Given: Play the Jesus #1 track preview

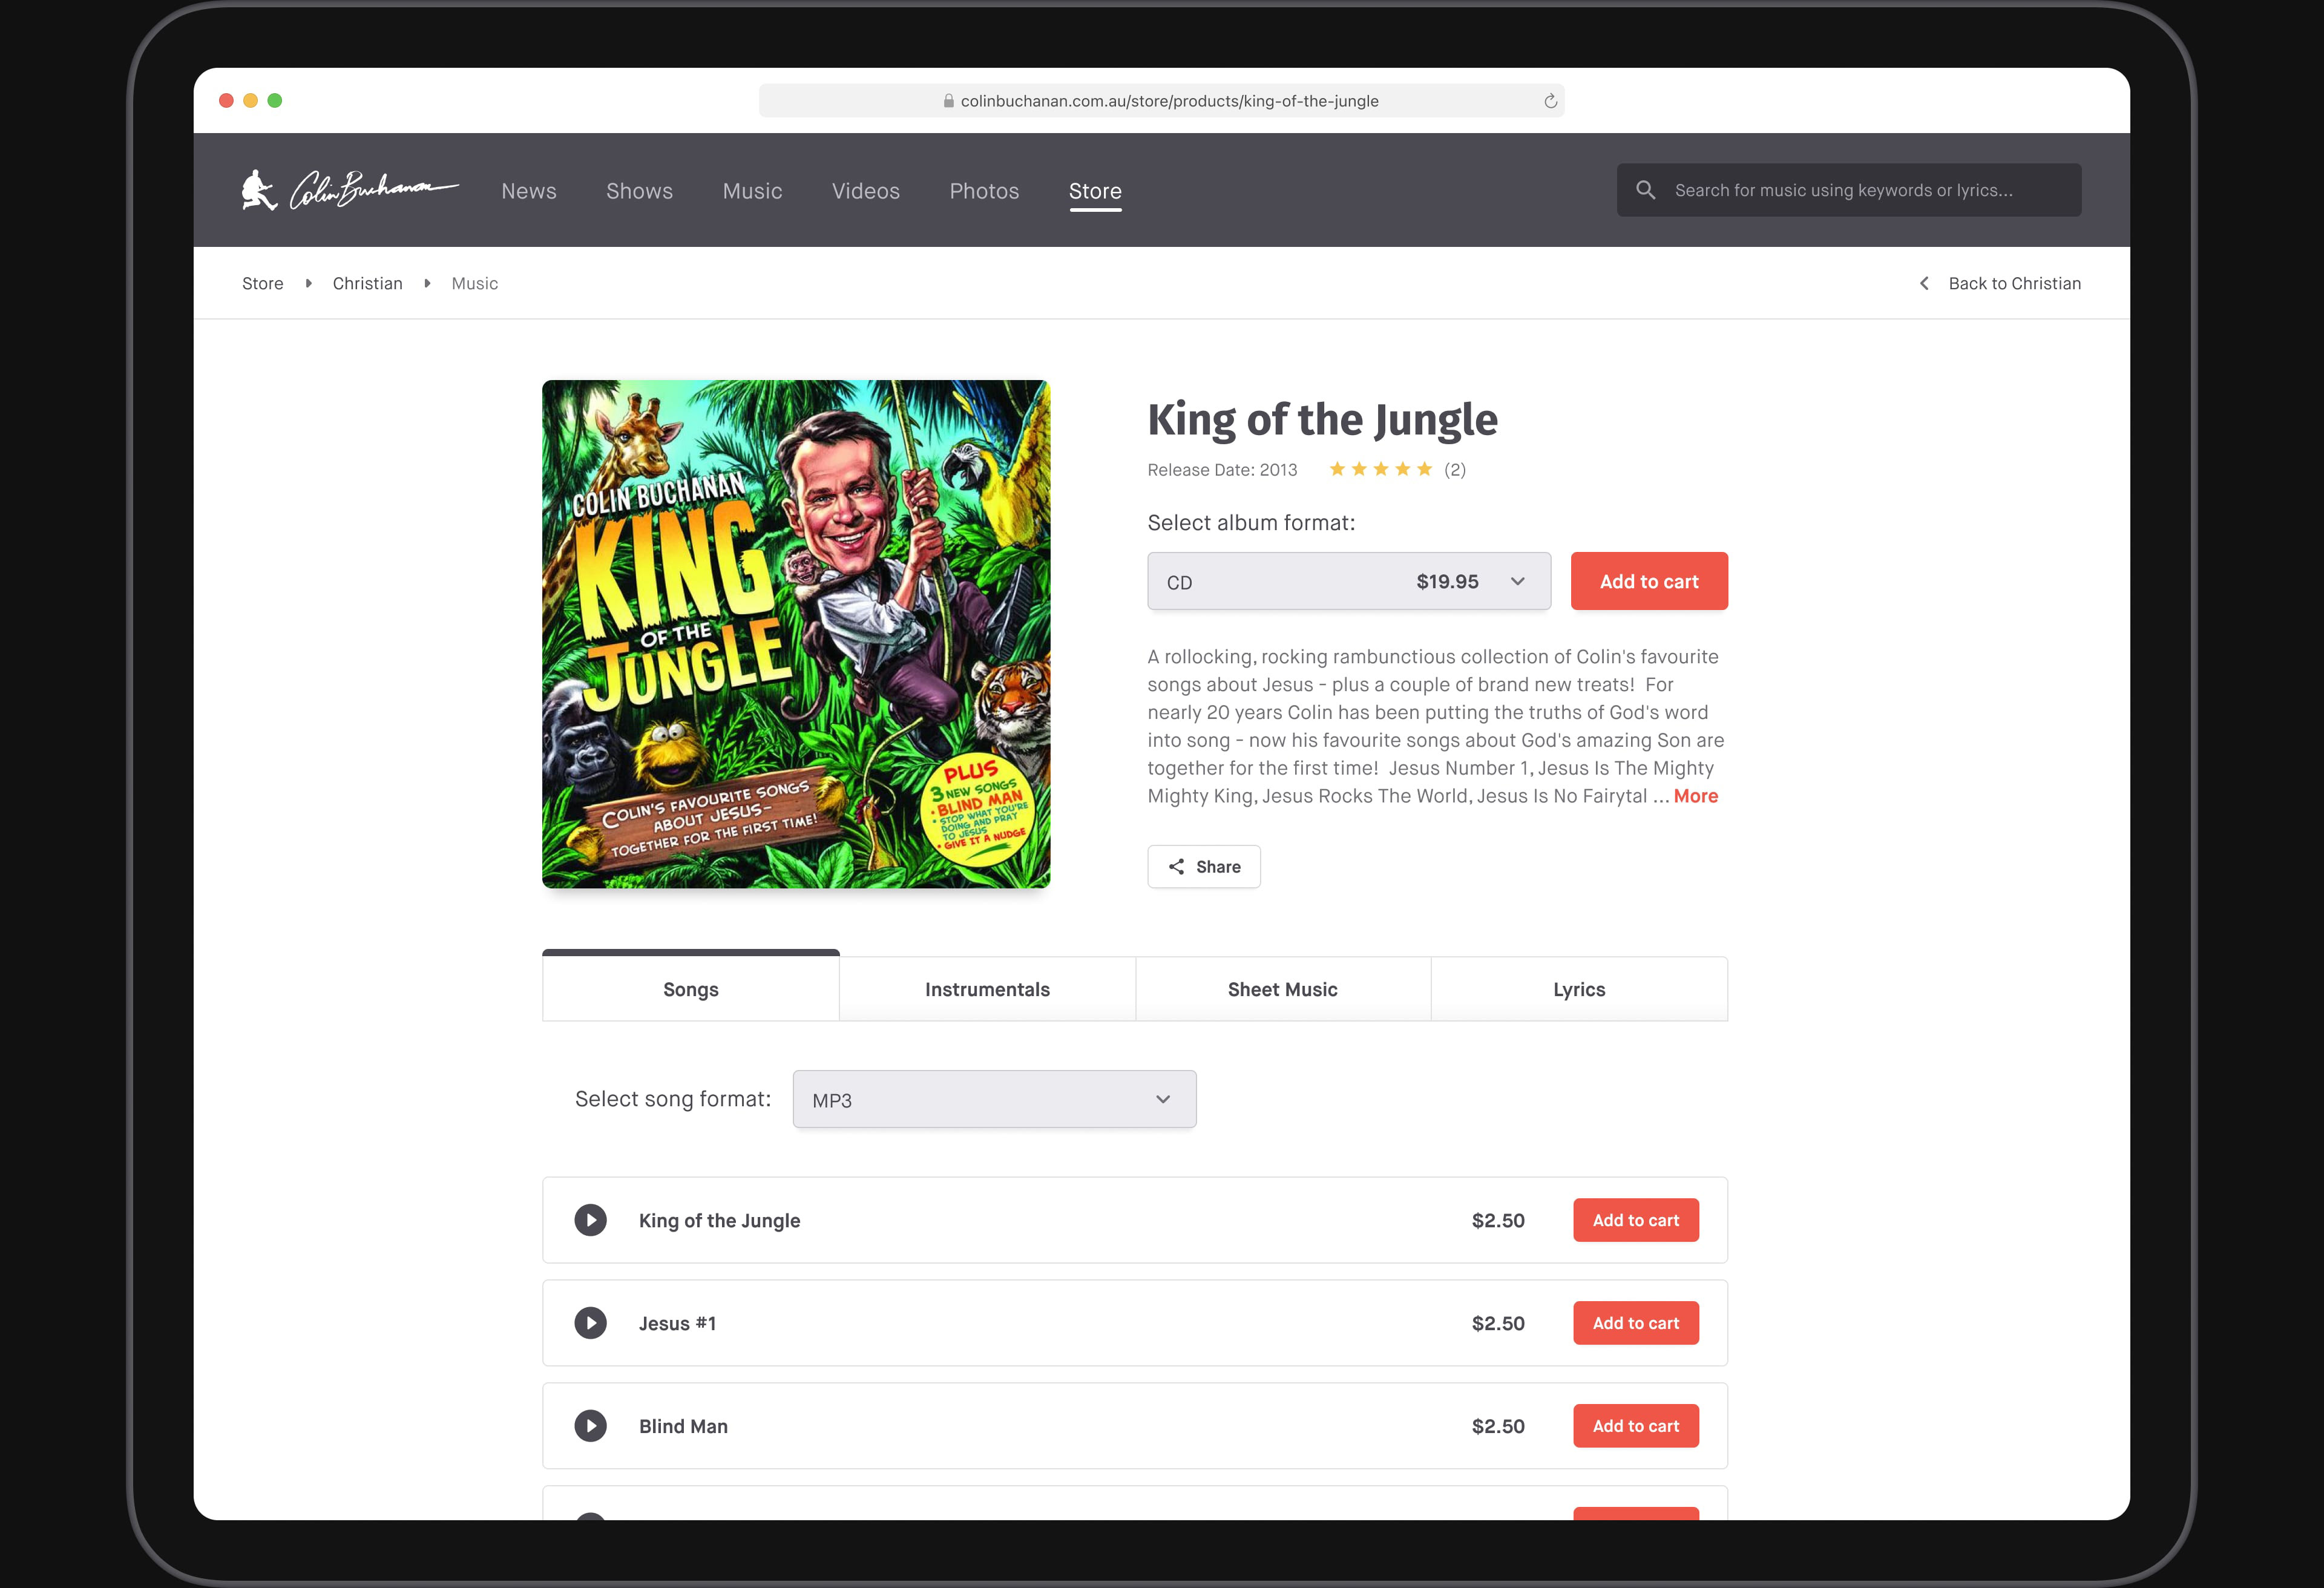Looking at the screenshot, I should click(590, 1323).
